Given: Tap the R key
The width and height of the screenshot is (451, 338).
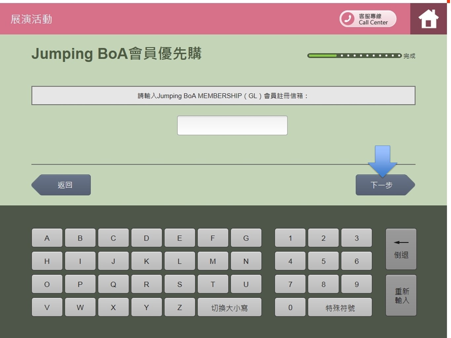Looking at the screenshot, I should coord(147,284).
